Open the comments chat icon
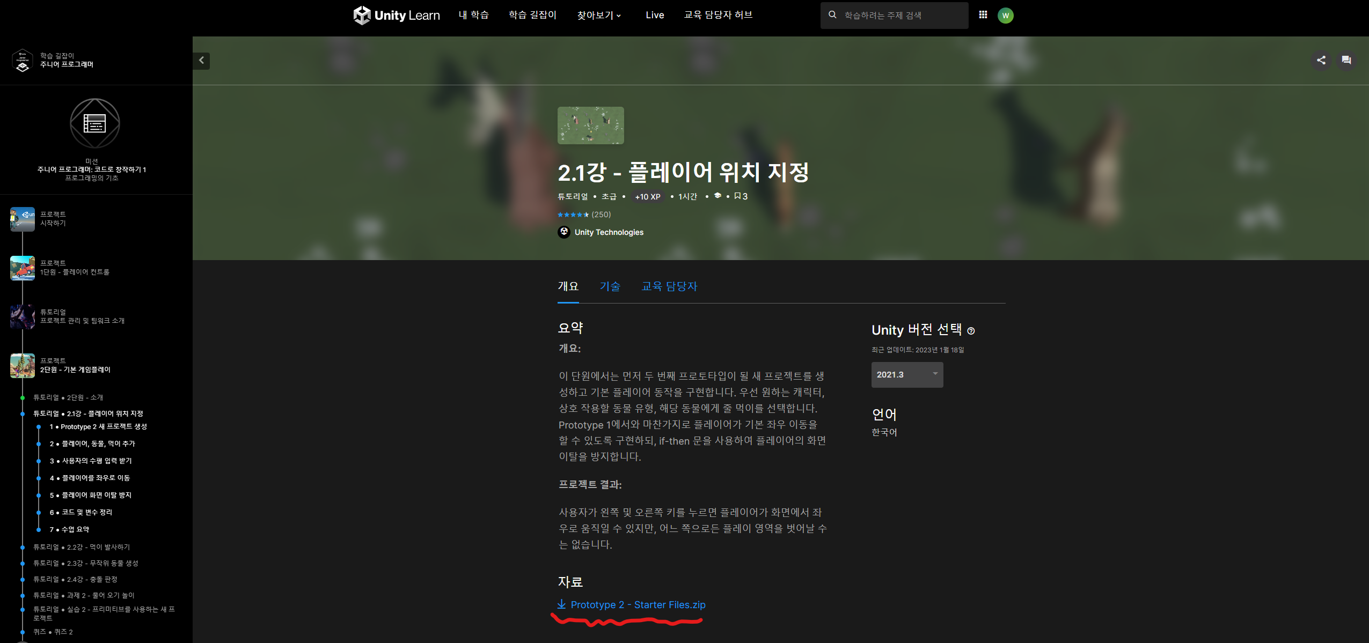The height and width of the screenshot is (643, 1369). click(x=1346, y=60)
